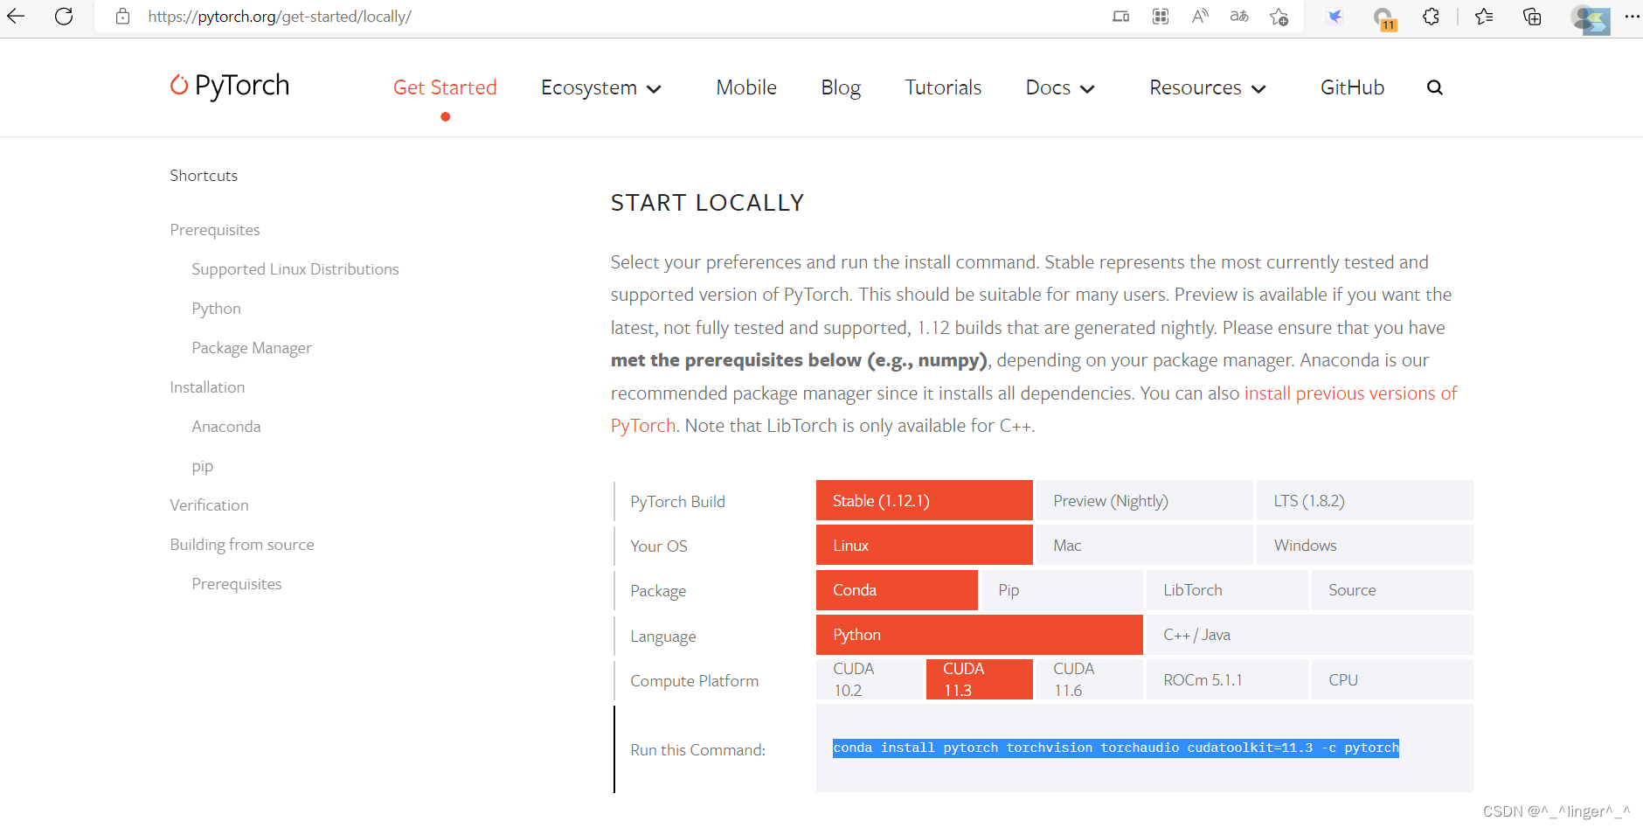The image size is (1643, 828).
Task: Jump to Building from source shortcut
Action: tap(242, 544)
